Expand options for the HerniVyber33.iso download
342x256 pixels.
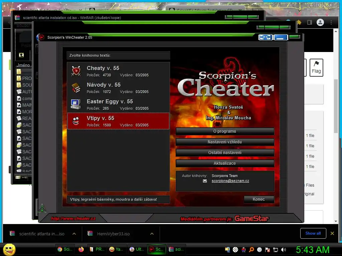click(152, 234)
